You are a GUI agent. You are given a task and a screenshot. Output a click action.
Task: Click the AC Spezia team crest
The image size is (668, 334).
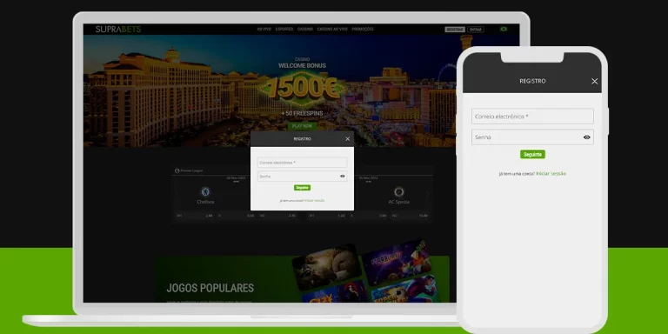coord(398,191)
